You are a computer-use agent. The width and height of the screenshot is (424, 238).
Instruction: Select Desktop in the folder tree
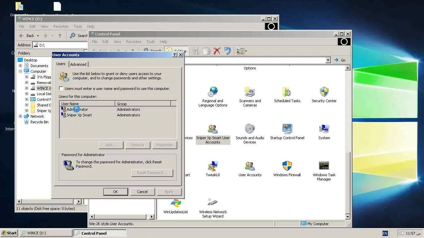[27, 60]
